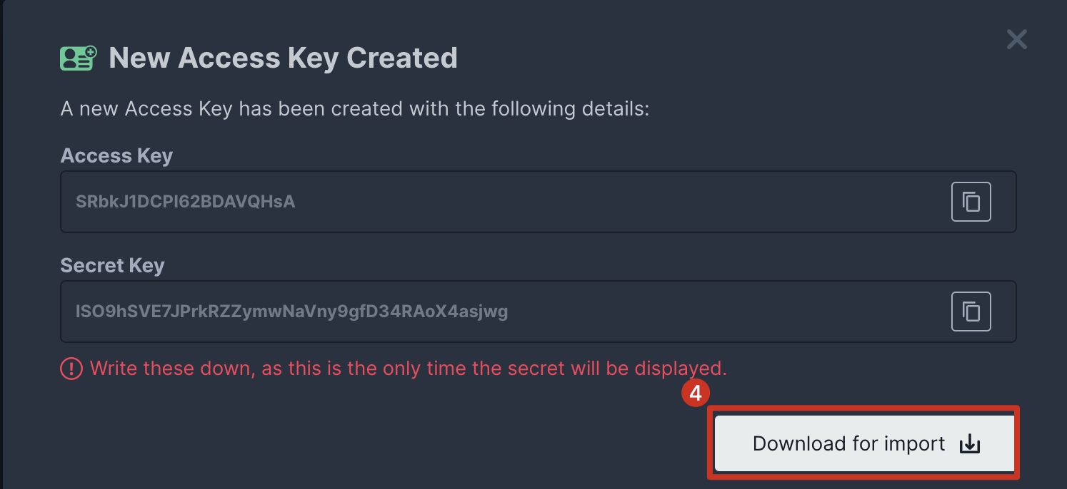
Task: Select the secret value starting with ISO9hSVE7
Action: [291, 312]
